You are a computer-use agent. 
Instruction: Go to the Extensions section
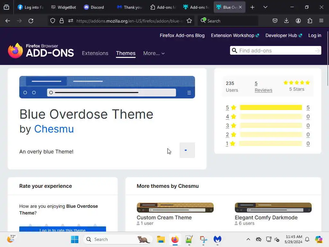tap(95, 53)
